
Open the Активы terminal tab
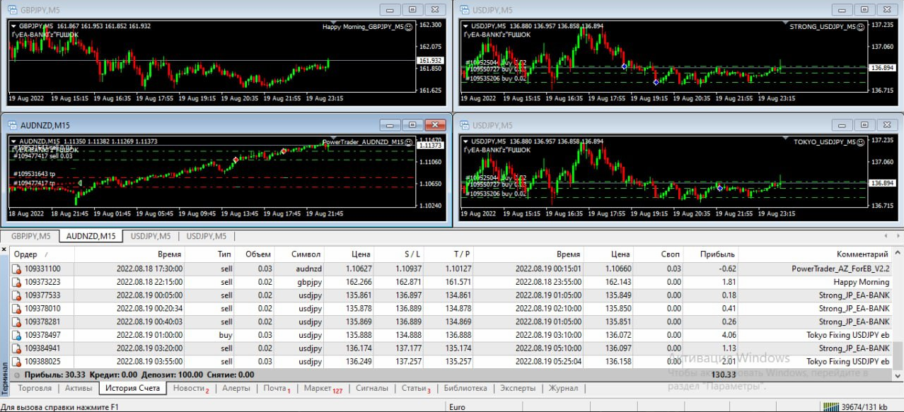[79, 388]
